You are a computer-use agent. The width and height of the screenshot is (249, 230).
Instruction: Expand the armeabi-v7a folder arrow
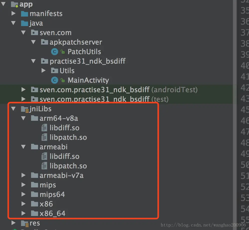tap(24, 175)
